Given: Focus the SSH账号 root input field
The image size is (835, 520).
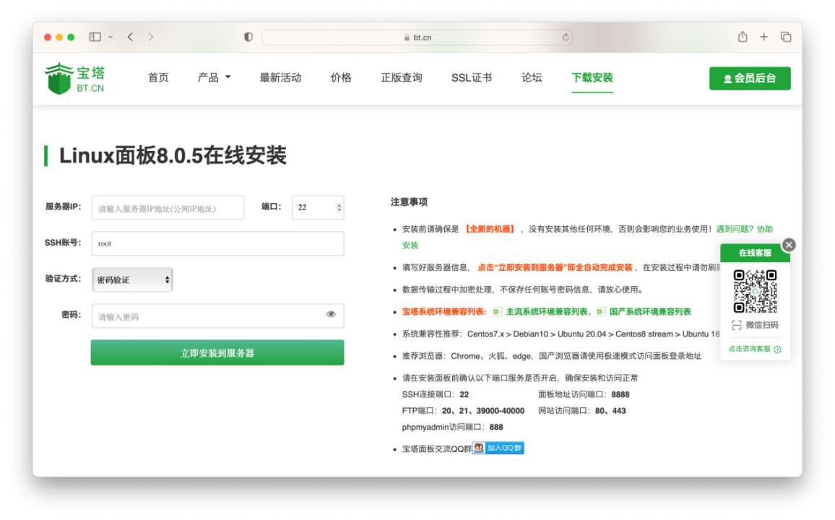Looking at the screenshot, I should pos(218,244).
